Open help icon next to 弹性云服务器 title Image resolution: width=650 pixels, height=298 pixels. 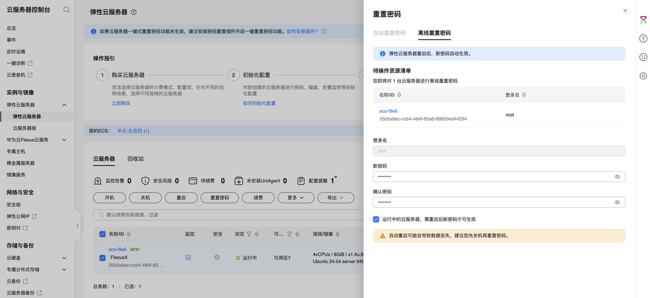[134, 12]
